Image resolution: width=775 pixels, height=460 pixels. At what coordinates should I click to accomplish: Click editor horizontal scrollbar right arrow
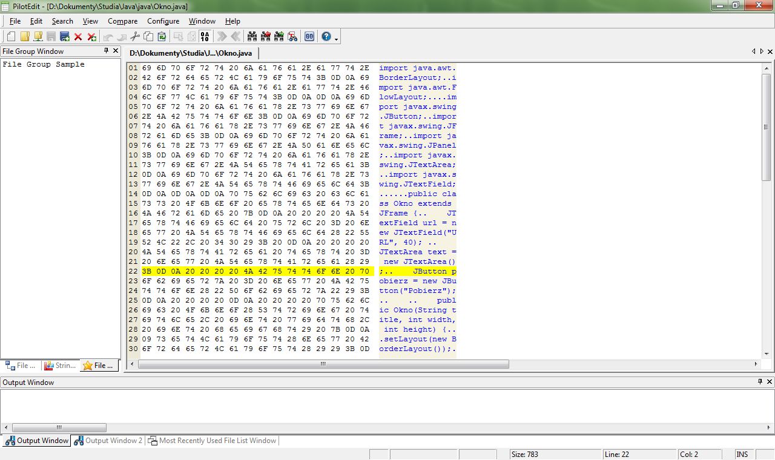click(x=756, y=364)
